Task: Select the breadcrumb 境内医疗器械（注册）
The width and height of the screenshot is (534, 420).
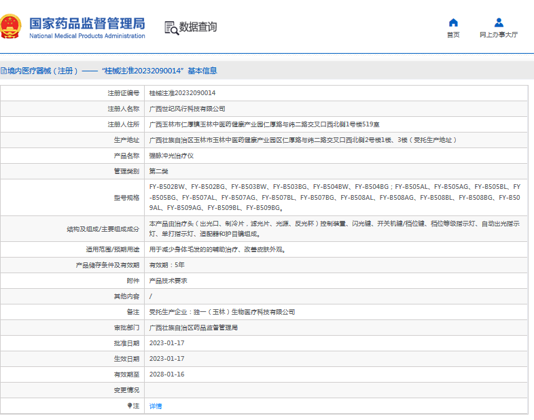Action: click(x=43, y=71)
